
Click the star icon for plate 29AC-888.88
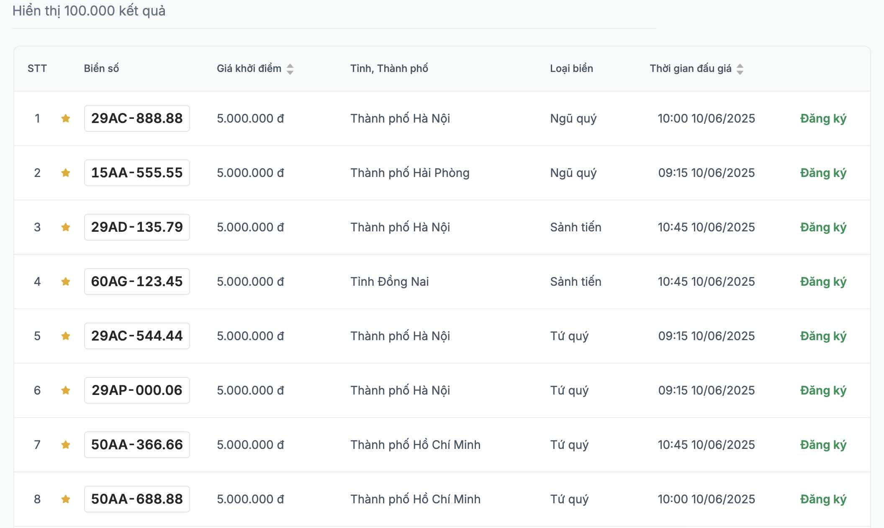(x=66, y=118)
